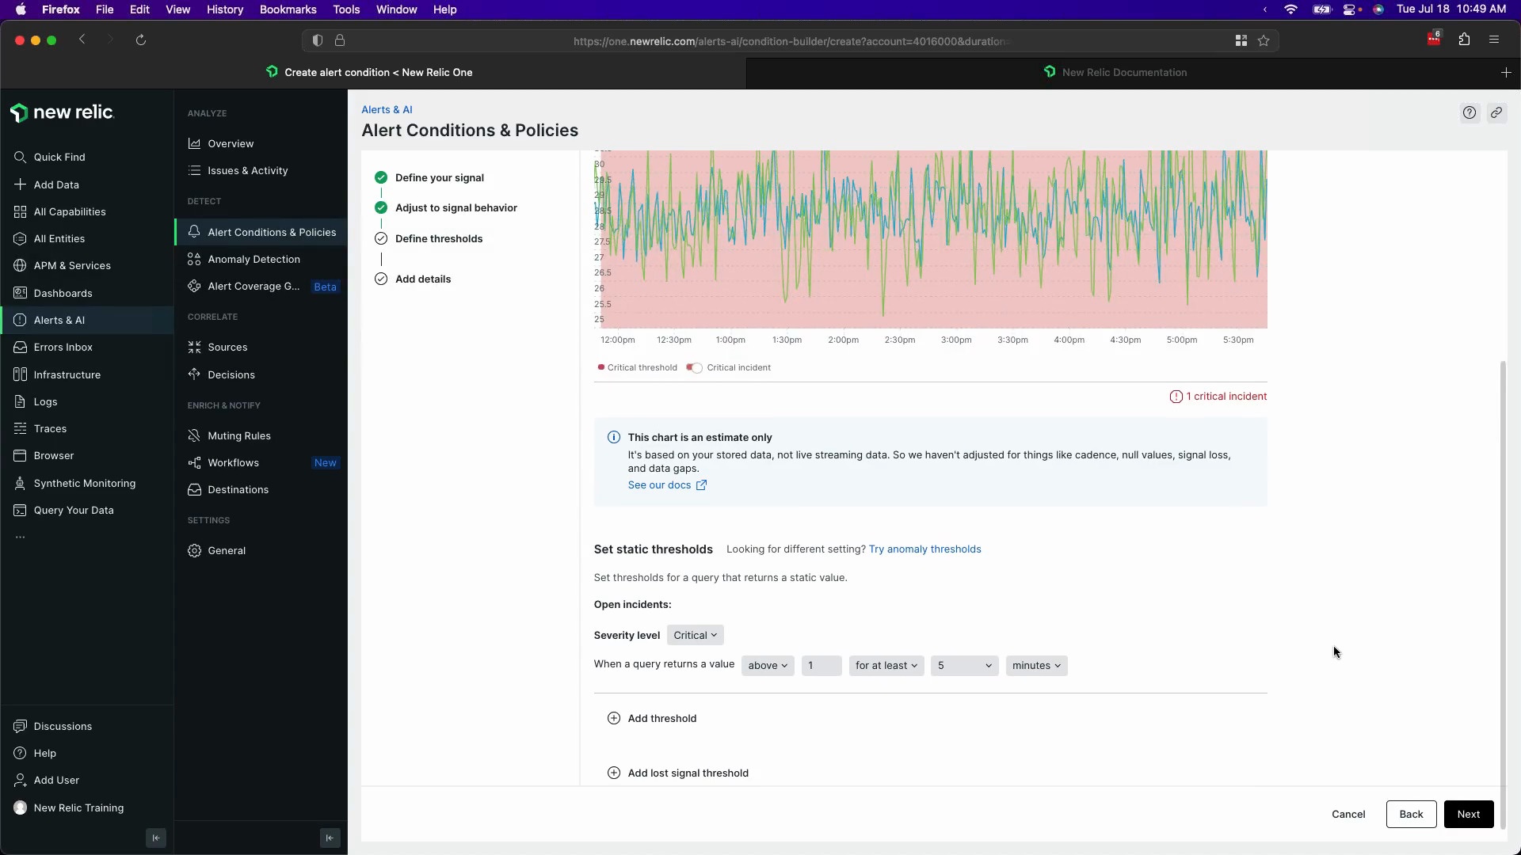Click the Try anomaly thresholds link
The height and width of the screenshot is (855, 1521).
pyautogui.click(x=924, y=548)
